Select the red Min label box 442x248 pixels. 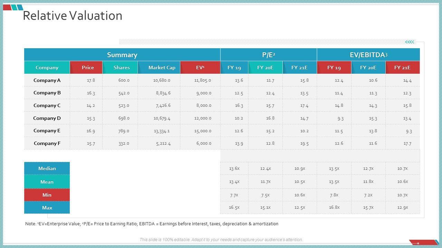coord(47,195)
